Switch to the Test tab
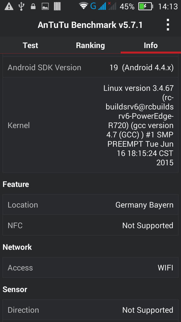Screen dimensions: 181x322 coord(30,45)
